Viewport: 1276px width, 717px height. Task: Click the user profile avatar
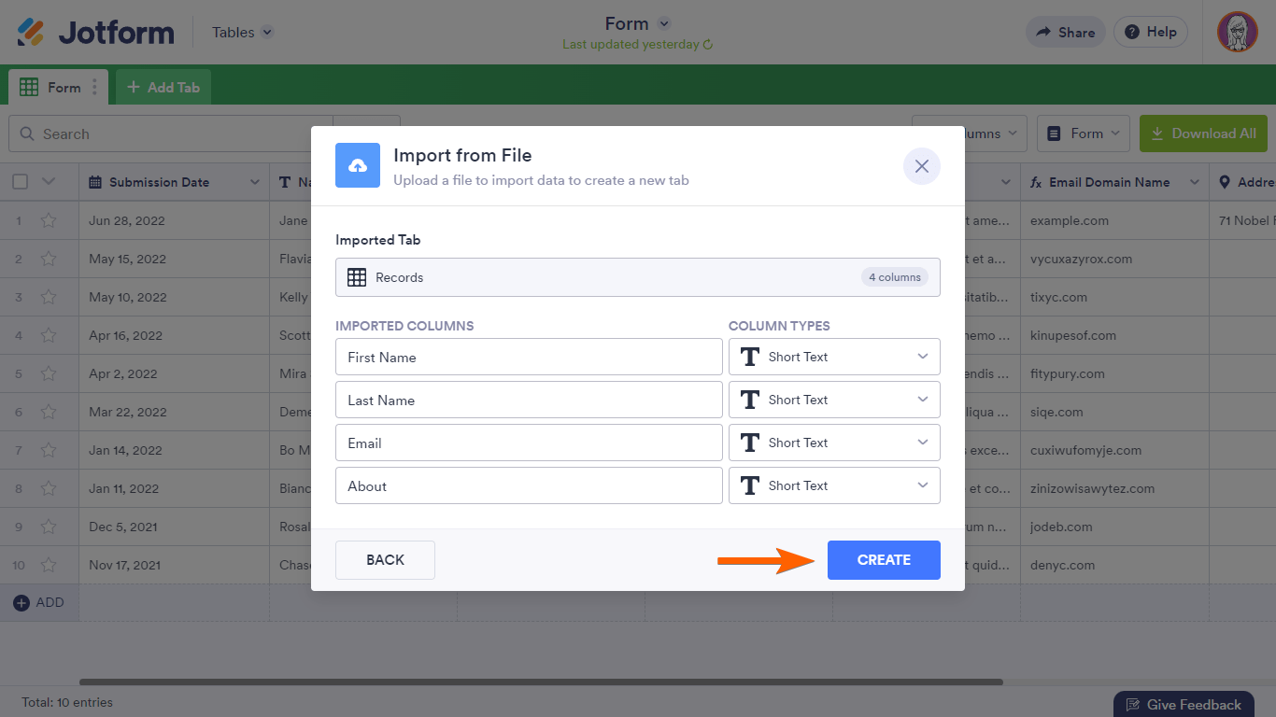pyautogui.click(x=1237, y=32)
